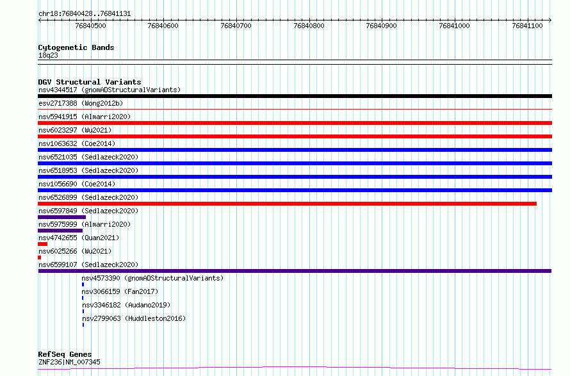
Task: Select the blue nsv2799063 marker
Action: point(83,325)
